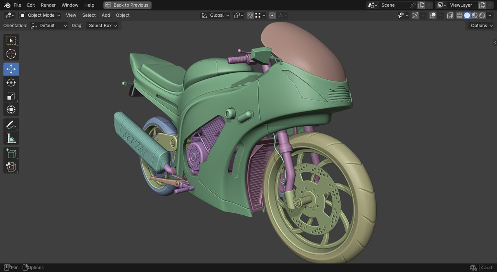497x272 pixels.
Task: Select the Add Cube tool
Action: tap(11, 154)
